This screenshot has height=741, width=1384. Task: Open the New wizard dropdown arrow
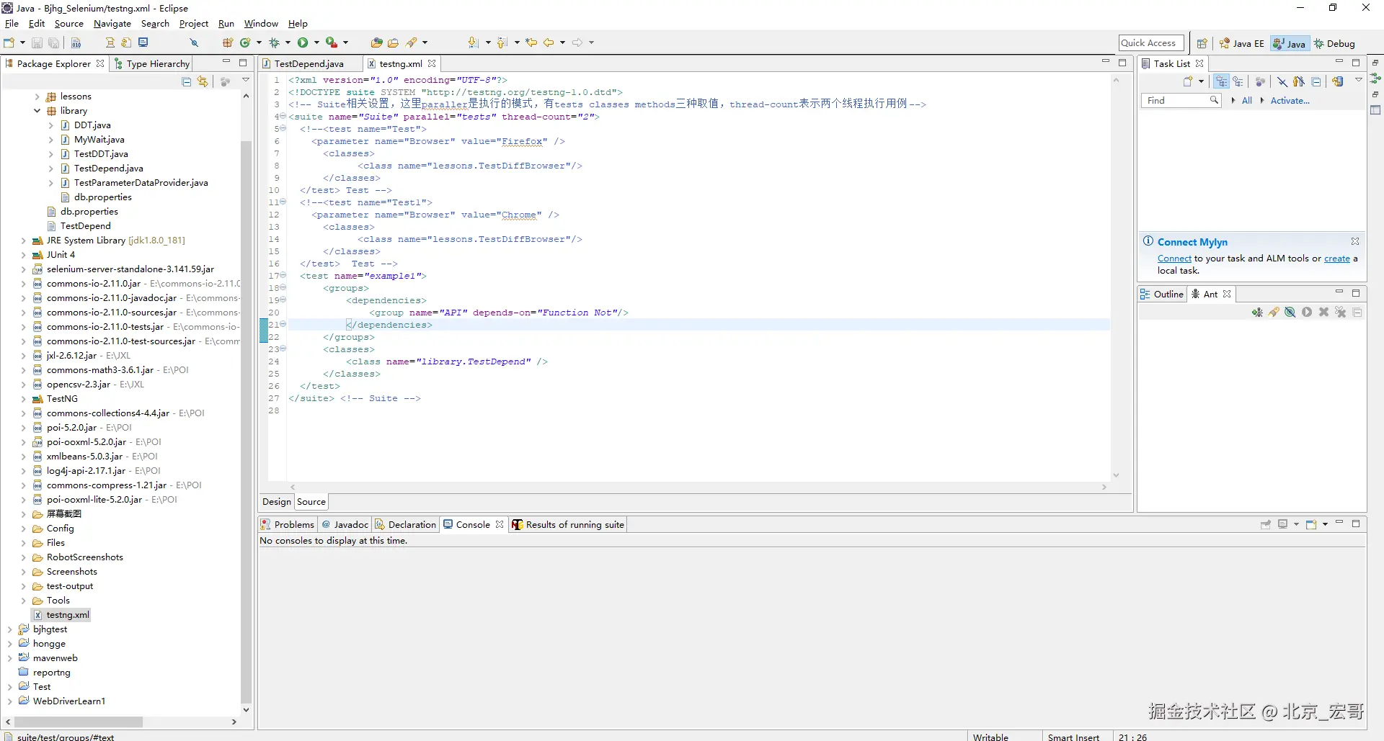click(23, 42)
